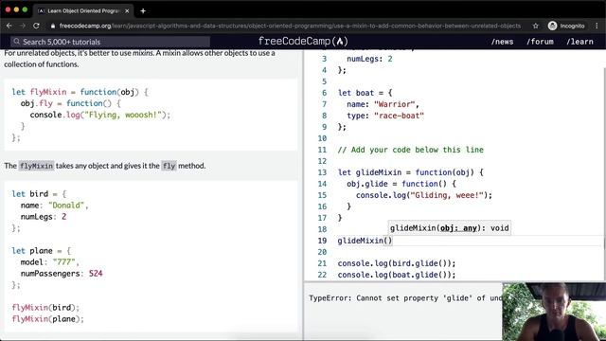Go back with the browser back arrow
The height and width of the screenshot is (341, 606).
[9, 26]
